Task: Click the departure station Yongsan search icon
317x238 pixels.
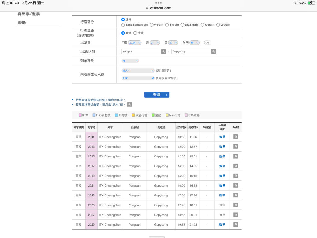Action: [x=163, y=51]
